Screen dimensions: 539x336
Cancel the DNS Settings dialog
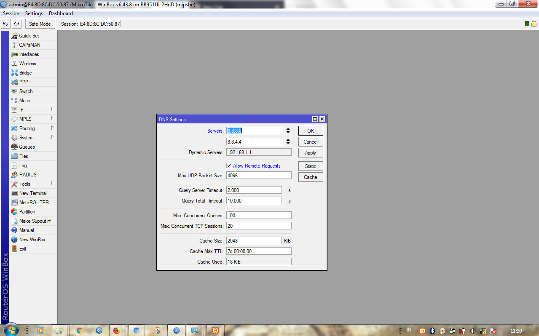(311, 142)
